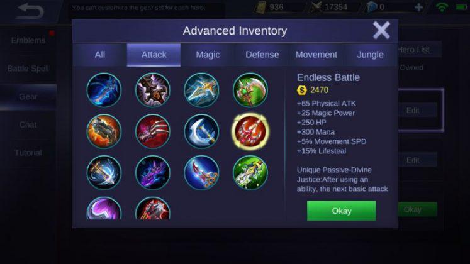This screenshot has width=470, height=264.
Task: Select the purple scythe item in last row
Action: 104,208
